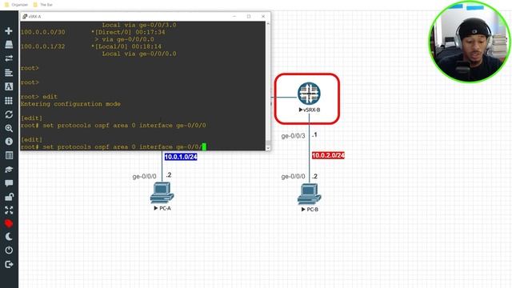
Task: Open the Nodes list in sidebar
Action: (9, 45)
